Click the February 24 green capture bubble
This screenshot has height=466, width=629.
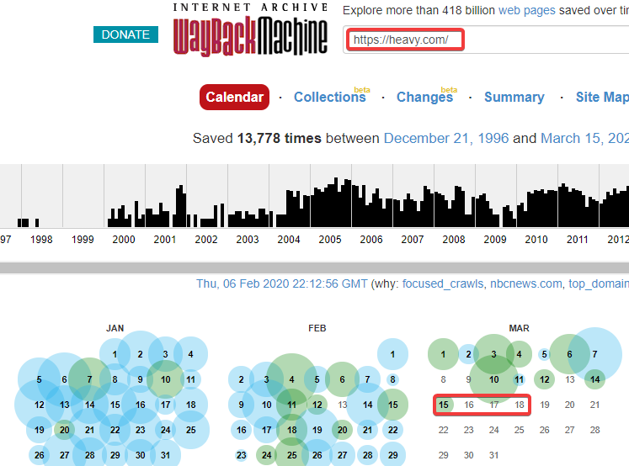266,455
